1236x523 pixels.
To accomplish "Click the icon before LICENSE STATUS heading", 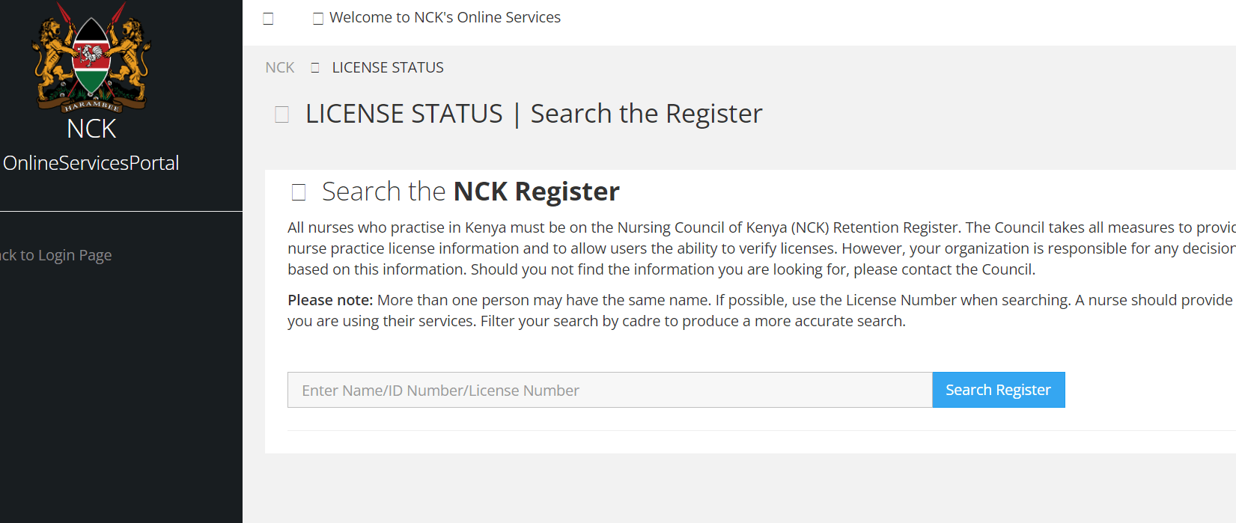I will tap(281, 114).
